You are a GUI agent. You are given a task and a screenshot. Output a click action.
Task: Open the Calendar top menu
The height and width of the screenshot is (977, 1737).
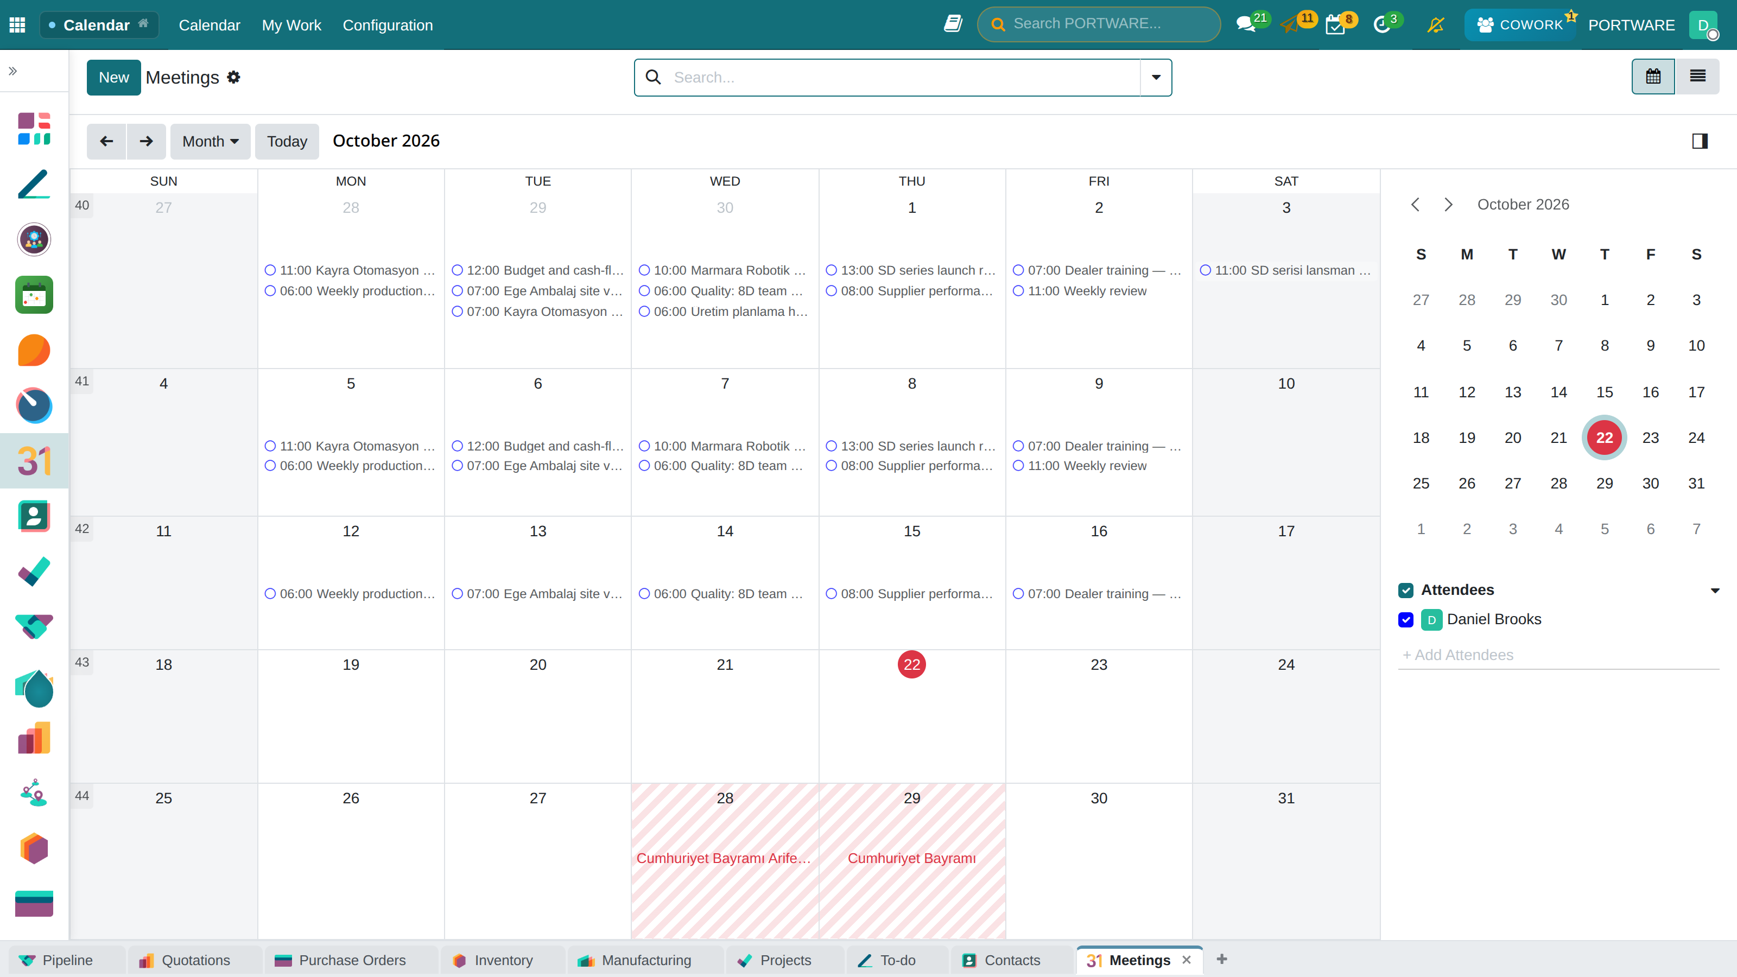coord(209,25)
